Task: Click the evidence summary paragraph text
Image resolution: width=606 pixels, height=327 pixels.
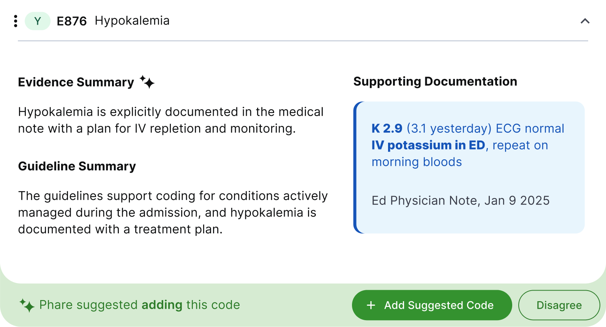Action: pyautogui.click(x=171, y=120)
